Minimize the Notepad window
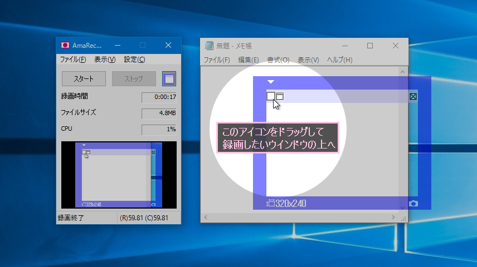This screenshot has width=477, height=267. (x=345, y=46)
